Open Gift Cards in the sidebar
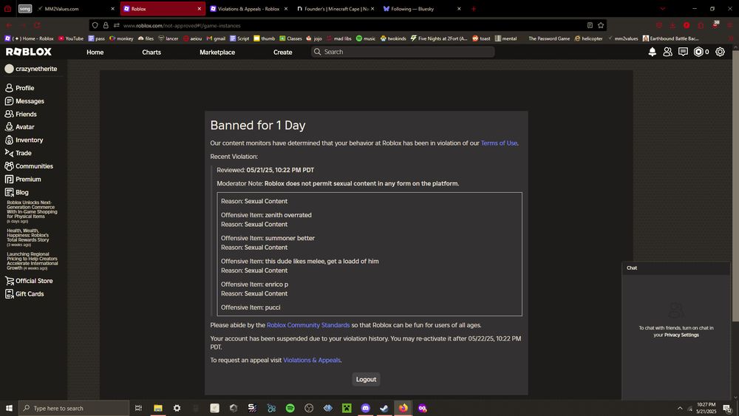This screenshot has width=739, height=416. [24, 294]
